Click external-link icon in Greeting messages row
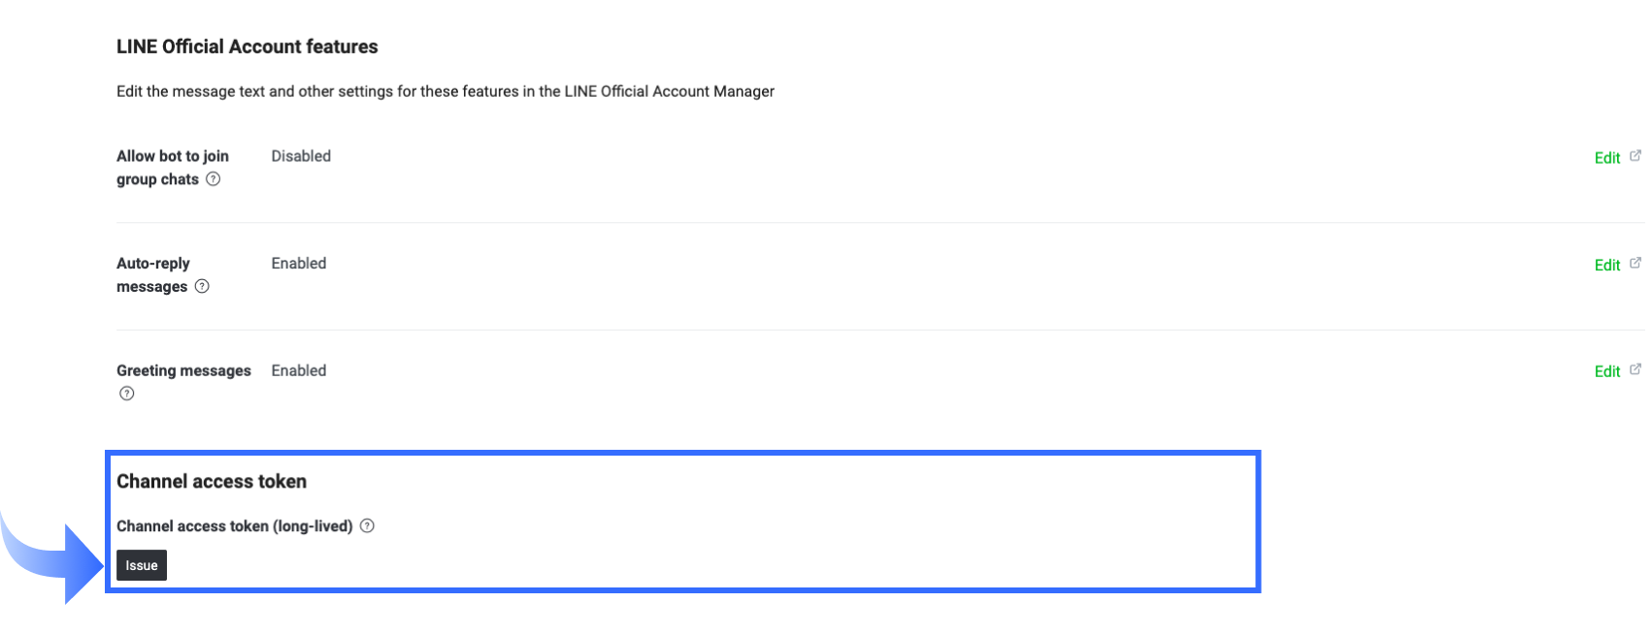The height and width of the screenshot is (634, 1652). (x=1635, y=369)
